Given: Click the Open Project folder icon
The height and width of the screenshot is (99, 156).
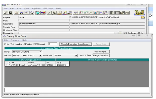Looking at the screenshot, I should pos(5,13).
